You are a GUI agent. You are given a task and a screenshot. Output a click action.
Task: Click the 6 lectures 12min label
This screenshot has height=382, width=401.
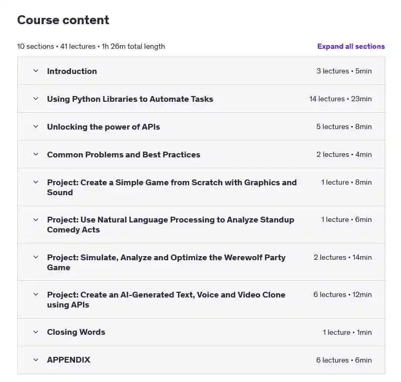(x=343, y=294)
